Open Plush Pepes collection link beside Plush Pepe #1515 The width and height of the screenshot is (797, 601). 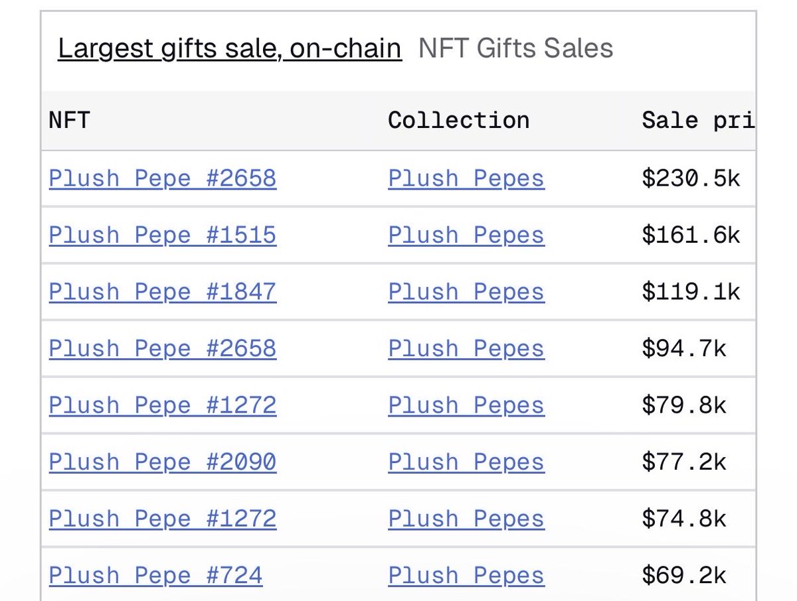[466, 235]
